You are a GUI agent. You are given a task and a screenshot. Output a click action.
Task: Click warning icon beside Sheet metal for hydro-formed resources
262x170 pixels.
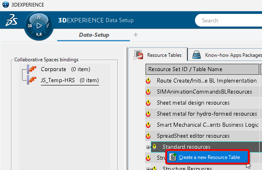click(x=148, y=114)
